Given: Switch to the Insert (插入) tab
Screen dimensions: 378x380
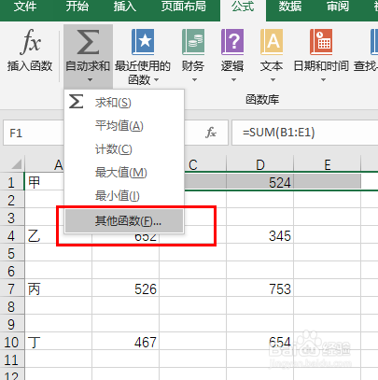Looking at the screenshot, I should [125, 7].
